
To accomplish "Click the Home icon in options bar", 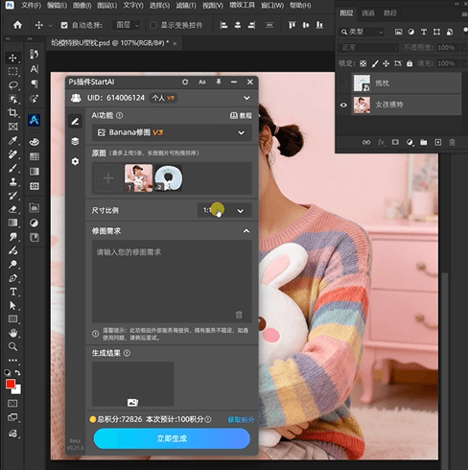I will tap(17, 25).
